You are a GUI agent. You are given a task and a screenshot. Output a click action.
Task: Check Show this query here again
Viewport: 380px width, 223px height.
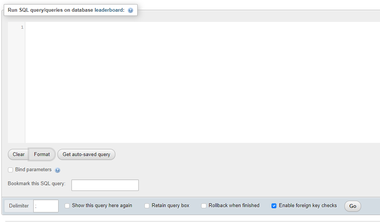[67, 206]
